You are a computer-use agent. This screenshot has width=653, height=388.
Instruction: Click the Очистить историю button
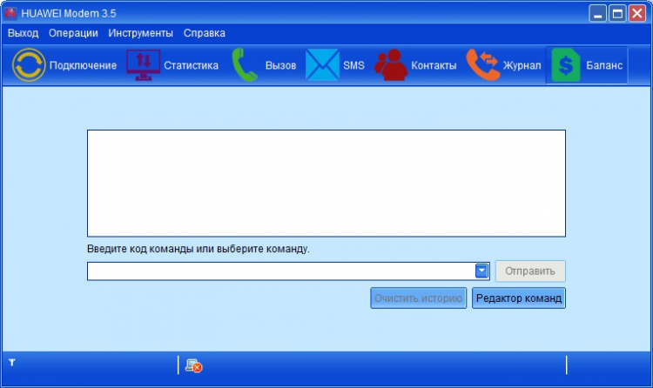418,298
